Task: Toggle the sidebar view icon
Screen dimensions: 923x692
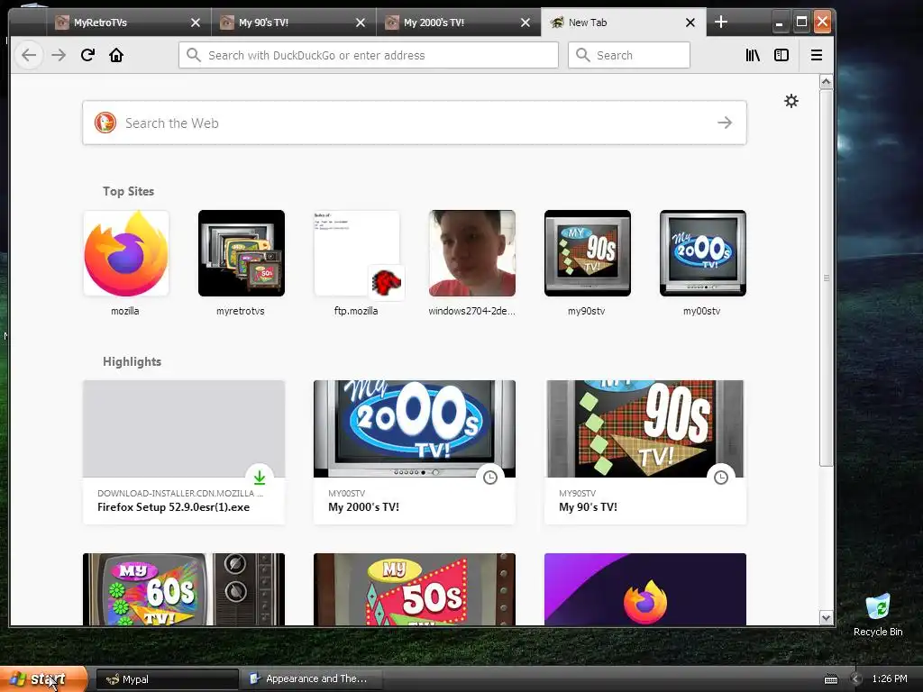Action: pos(781,55)
